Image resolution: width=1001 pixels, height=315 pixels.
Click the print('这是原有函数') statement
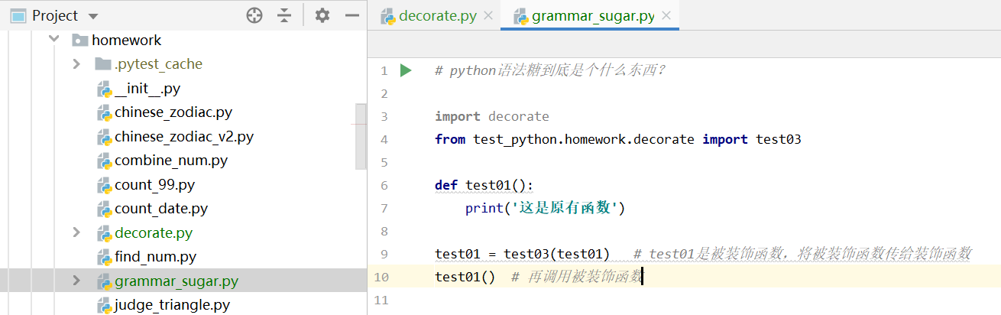pos(546,208)
